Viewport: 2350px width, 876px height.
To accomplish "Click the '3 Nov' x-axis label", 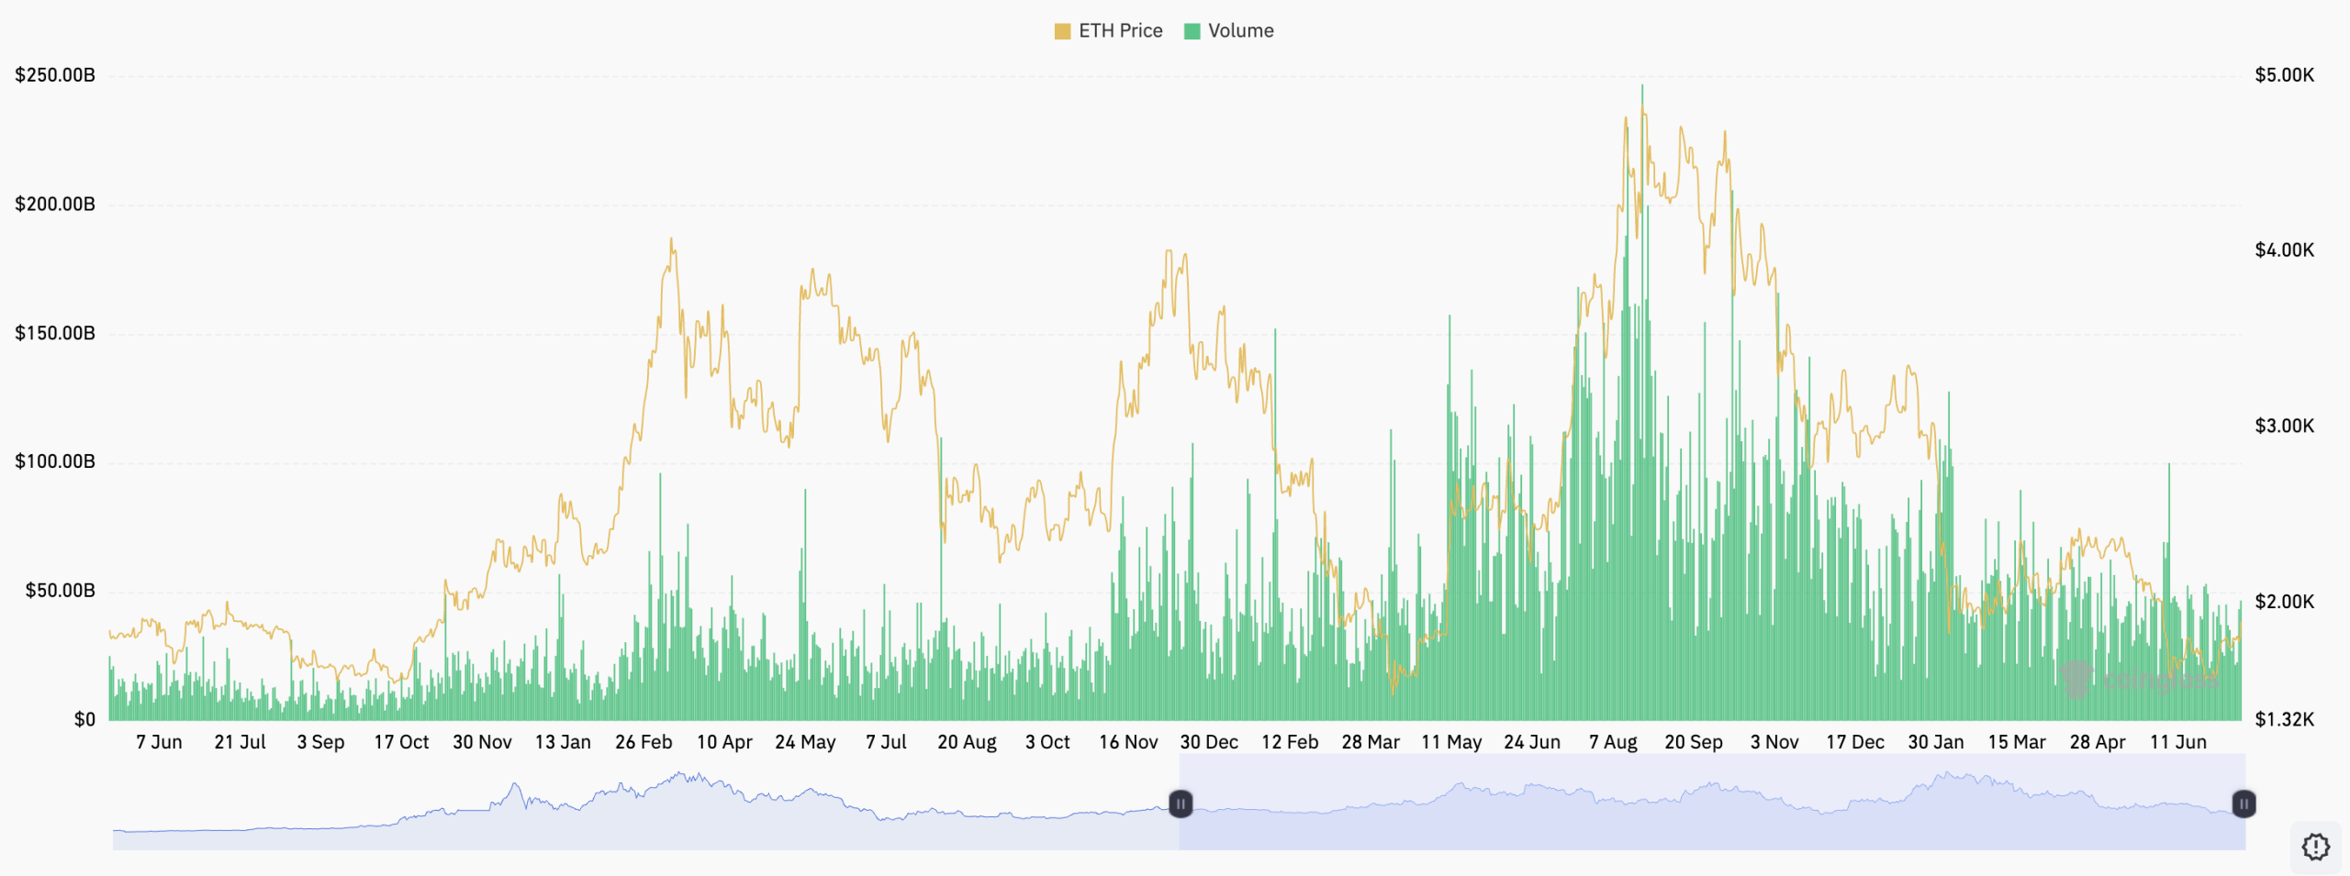I will click(1774, 742).
